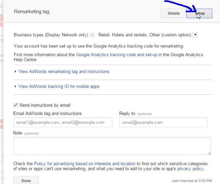Screen dimensions: 220x184
Task: Click Retail, Hotels and rentals, Other value text
Action: coord(145,35)
